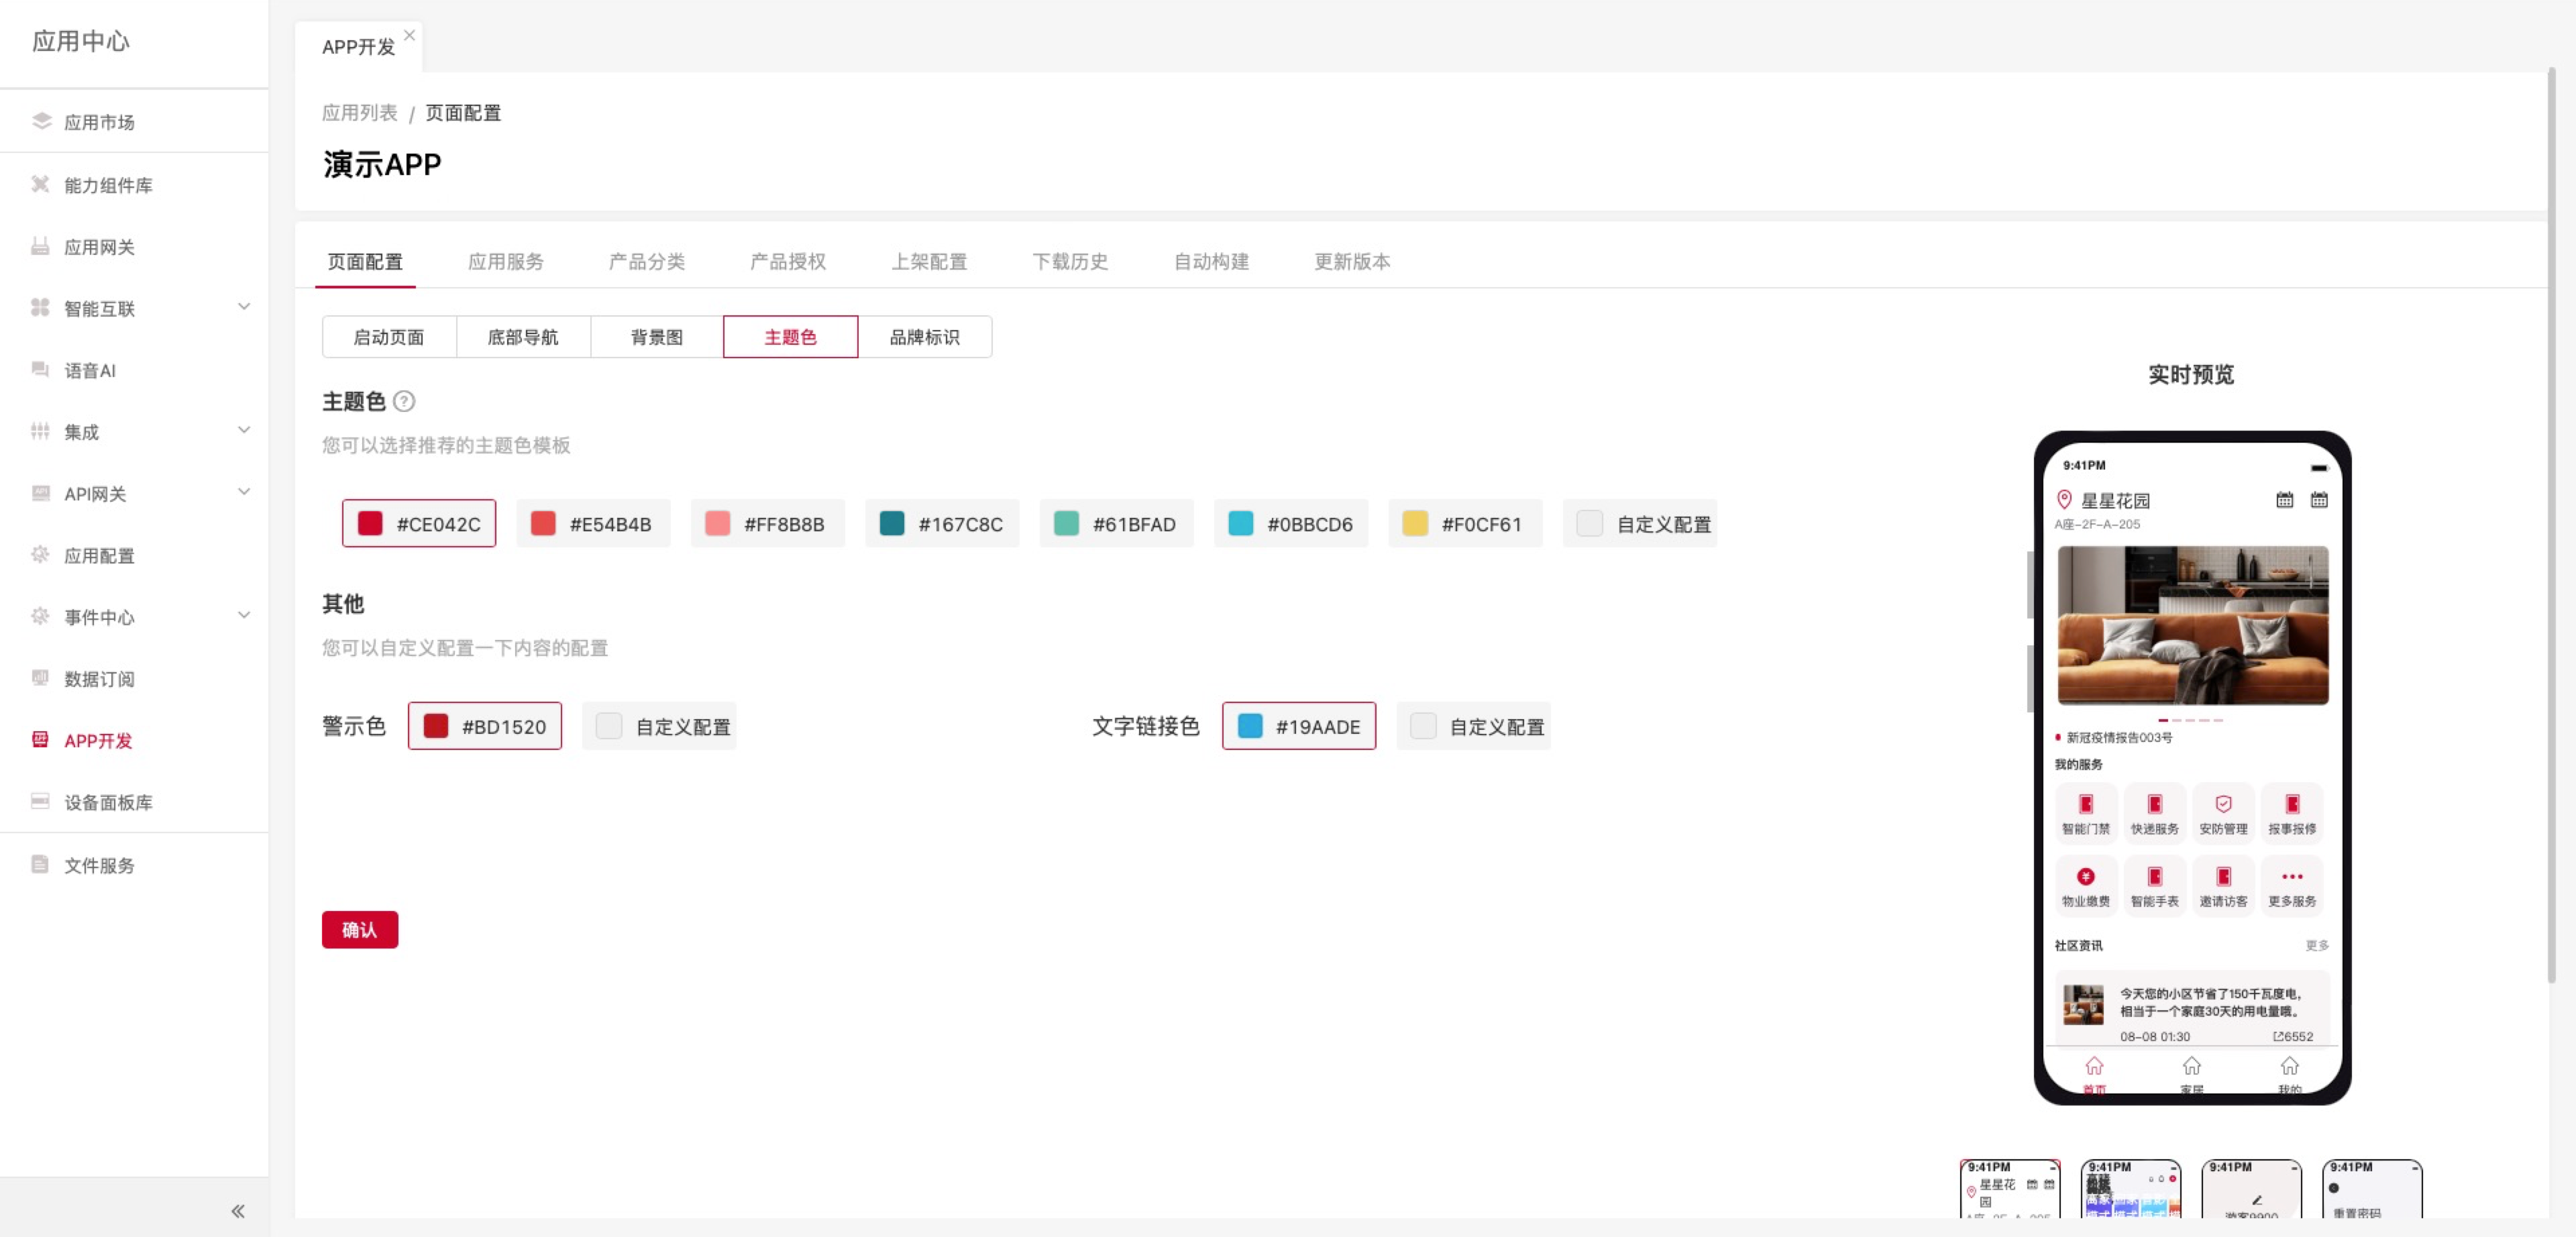Image resolution: width=2576 pixels, height=1237 pixels.
Task: Click the 文件服务 sidebar icon
Action: tap(40, 864)
